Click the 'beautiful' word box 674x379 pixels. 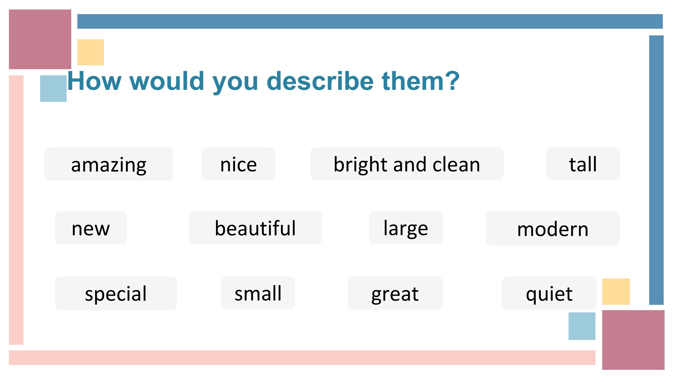[x=255, y=228]
